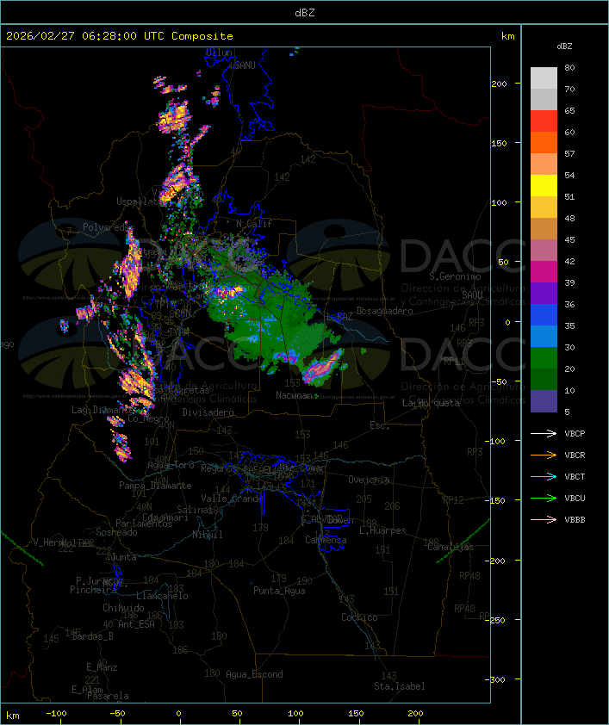Click the Llancanelo place label
Viewport: 609px width, 725px height.
pos(162,597)
